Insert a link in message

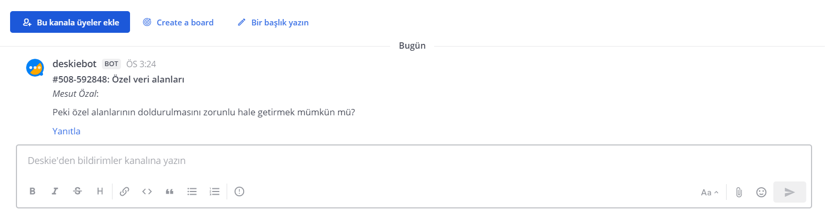[x=125, y=191]
